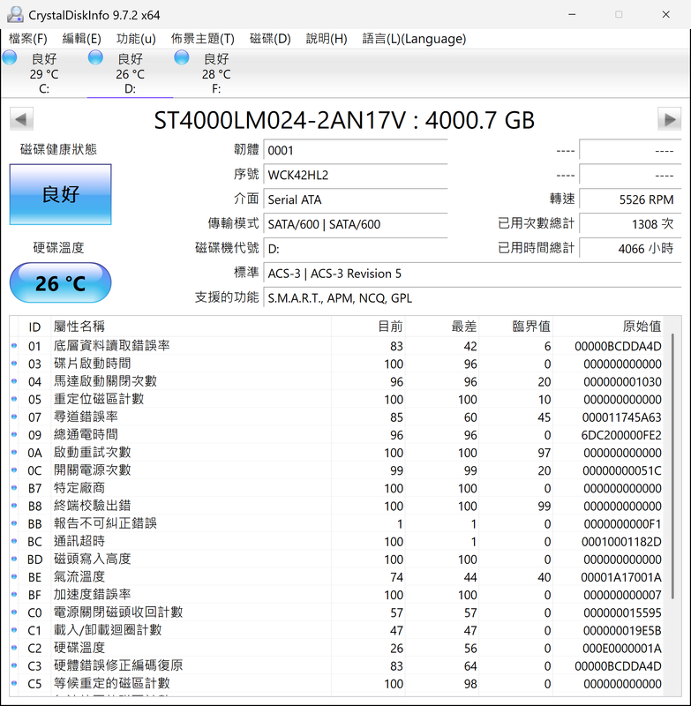
Task: Select the 特定廠商 row
Action: (337, 488)
